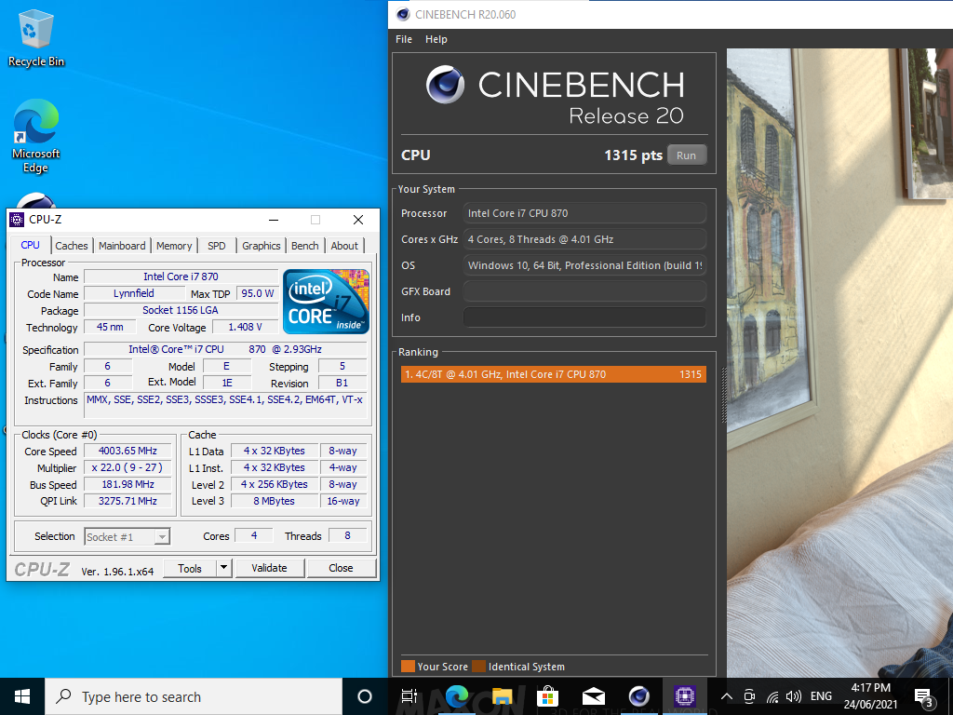
Task: Click the Validate button
Action: (269, 568)
